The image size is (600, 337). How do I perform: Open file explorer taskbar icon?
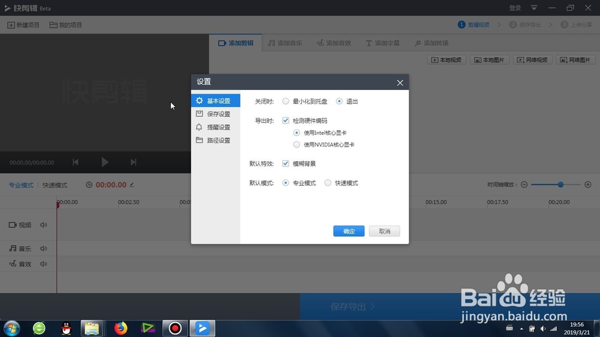(92, 328)
